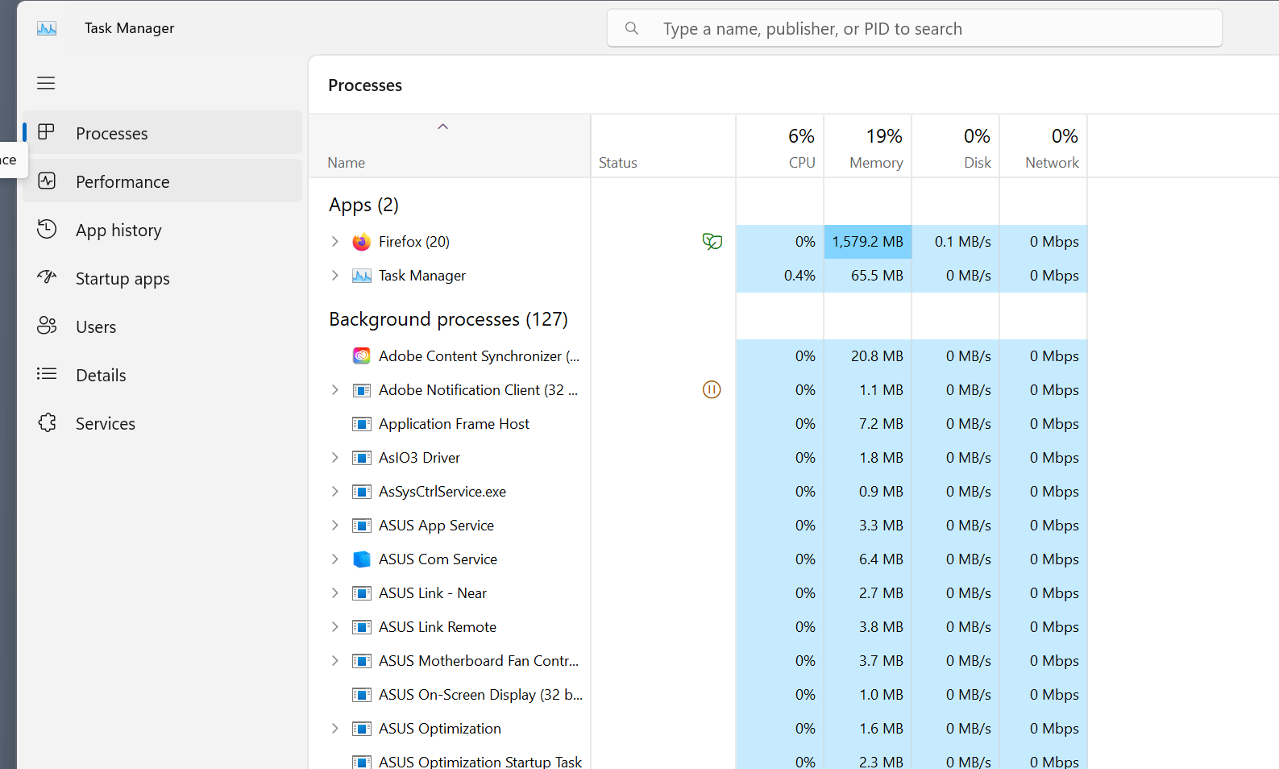Sort processes by Network usage
Image resolution: width=1279 pixels, height=769 pixels.
1044,146
